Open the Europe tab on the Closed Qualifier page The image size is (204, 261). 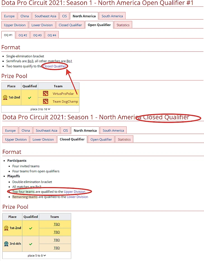(10, 130)
